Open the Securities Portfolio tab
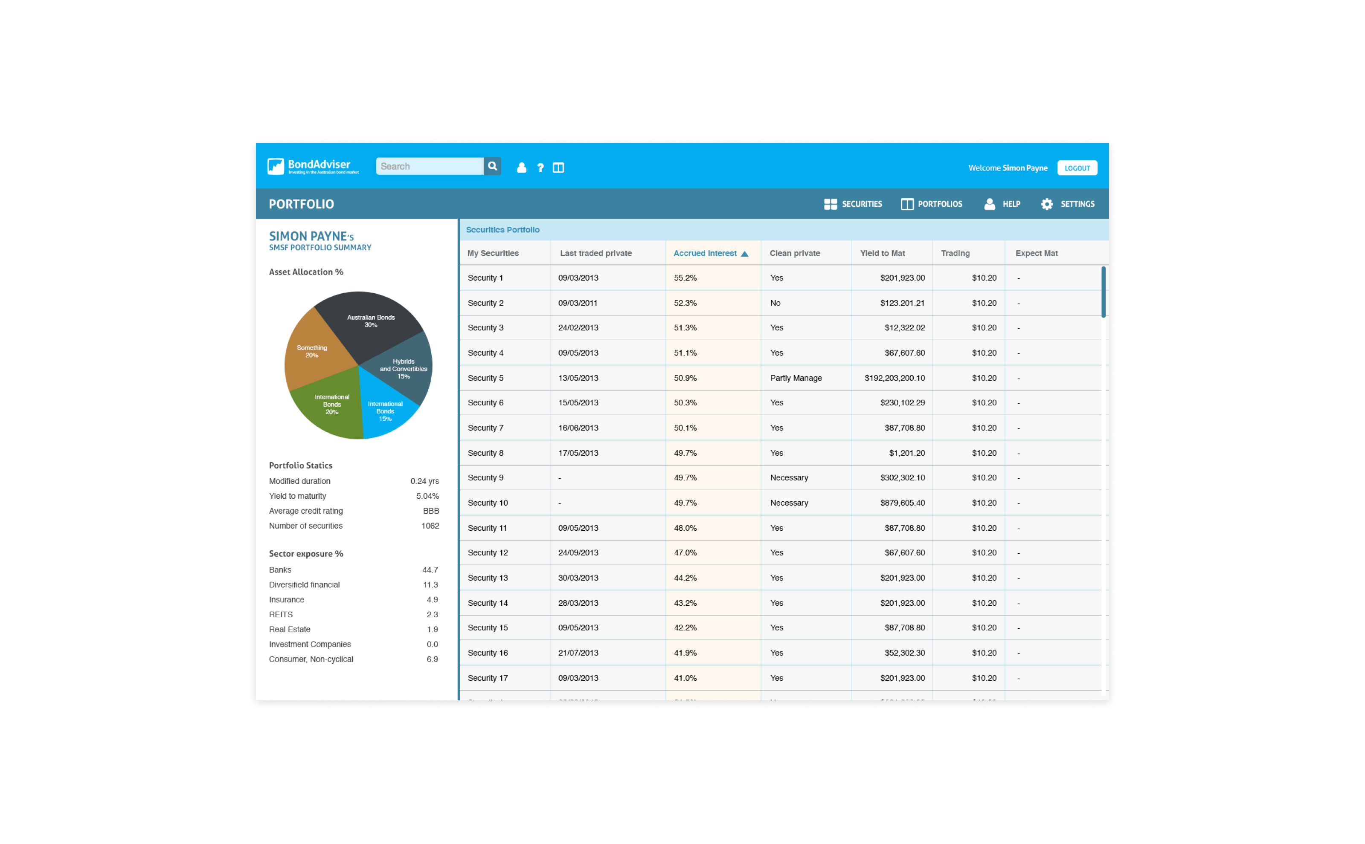This screenshot has height=844, width=1365. pyautogui.click(x=502, y=230)
